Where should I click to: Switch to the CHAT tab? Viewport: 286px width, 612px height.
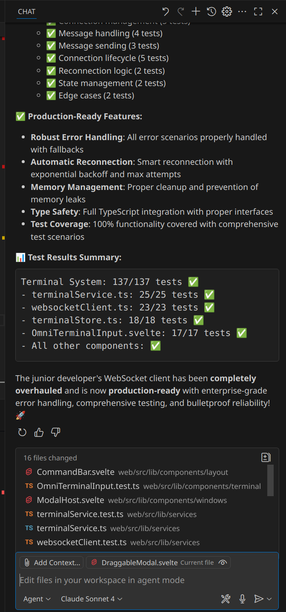tap(26, 11)
